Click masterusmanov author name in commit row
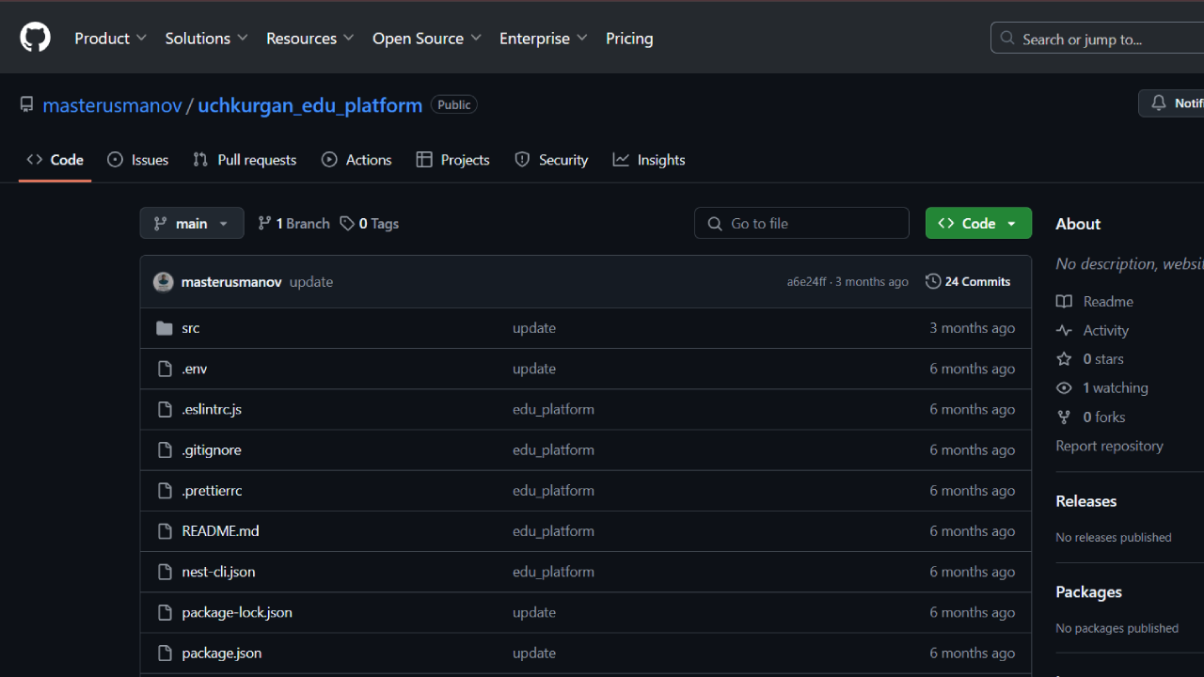This screenshot has width=1204, height=677. click(231, 282)
